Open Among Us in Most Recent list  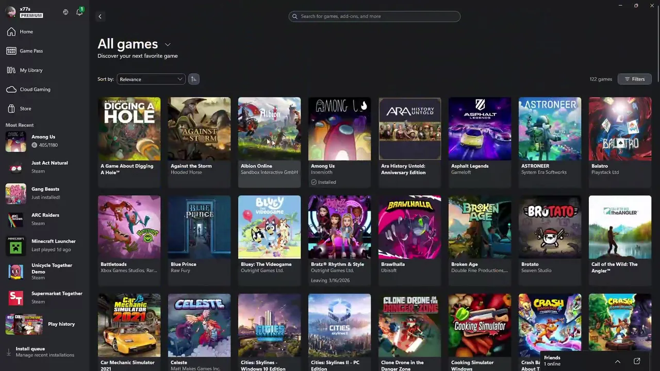(x=45, y=141)
